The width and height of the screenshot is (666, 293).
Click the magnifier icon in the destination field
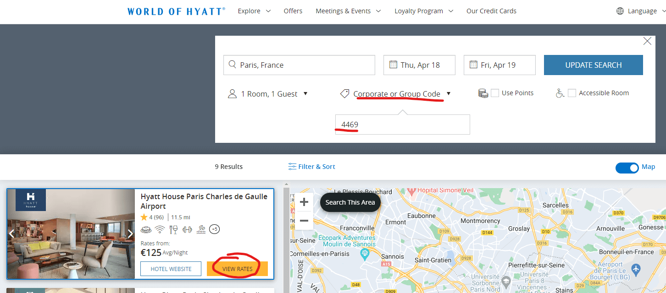(x=232, y=65)
